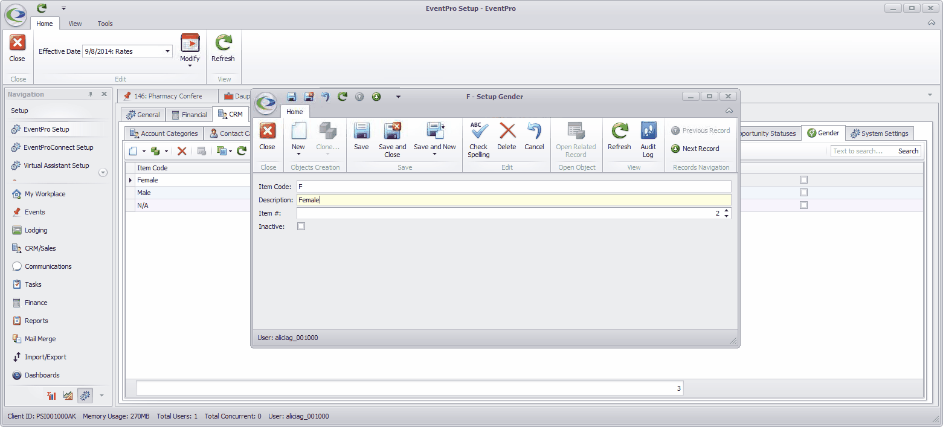Image resolution: width=943 pixels, height=427 pixels.
Task: Expand the New button dropdown arrow
Action: tap(298, 154)
